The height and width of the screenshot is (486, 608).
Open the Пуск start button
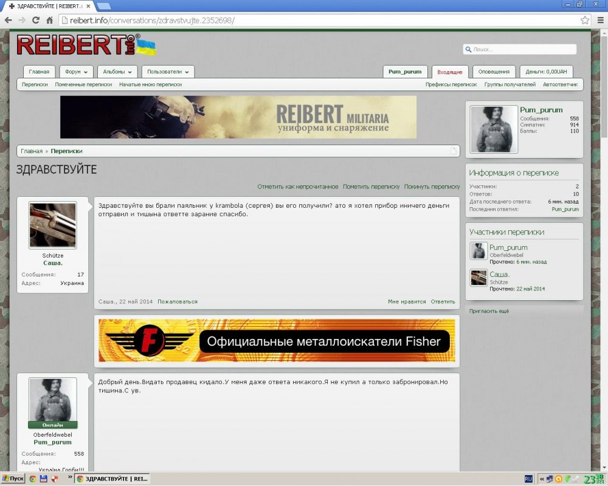coord(13,479)
